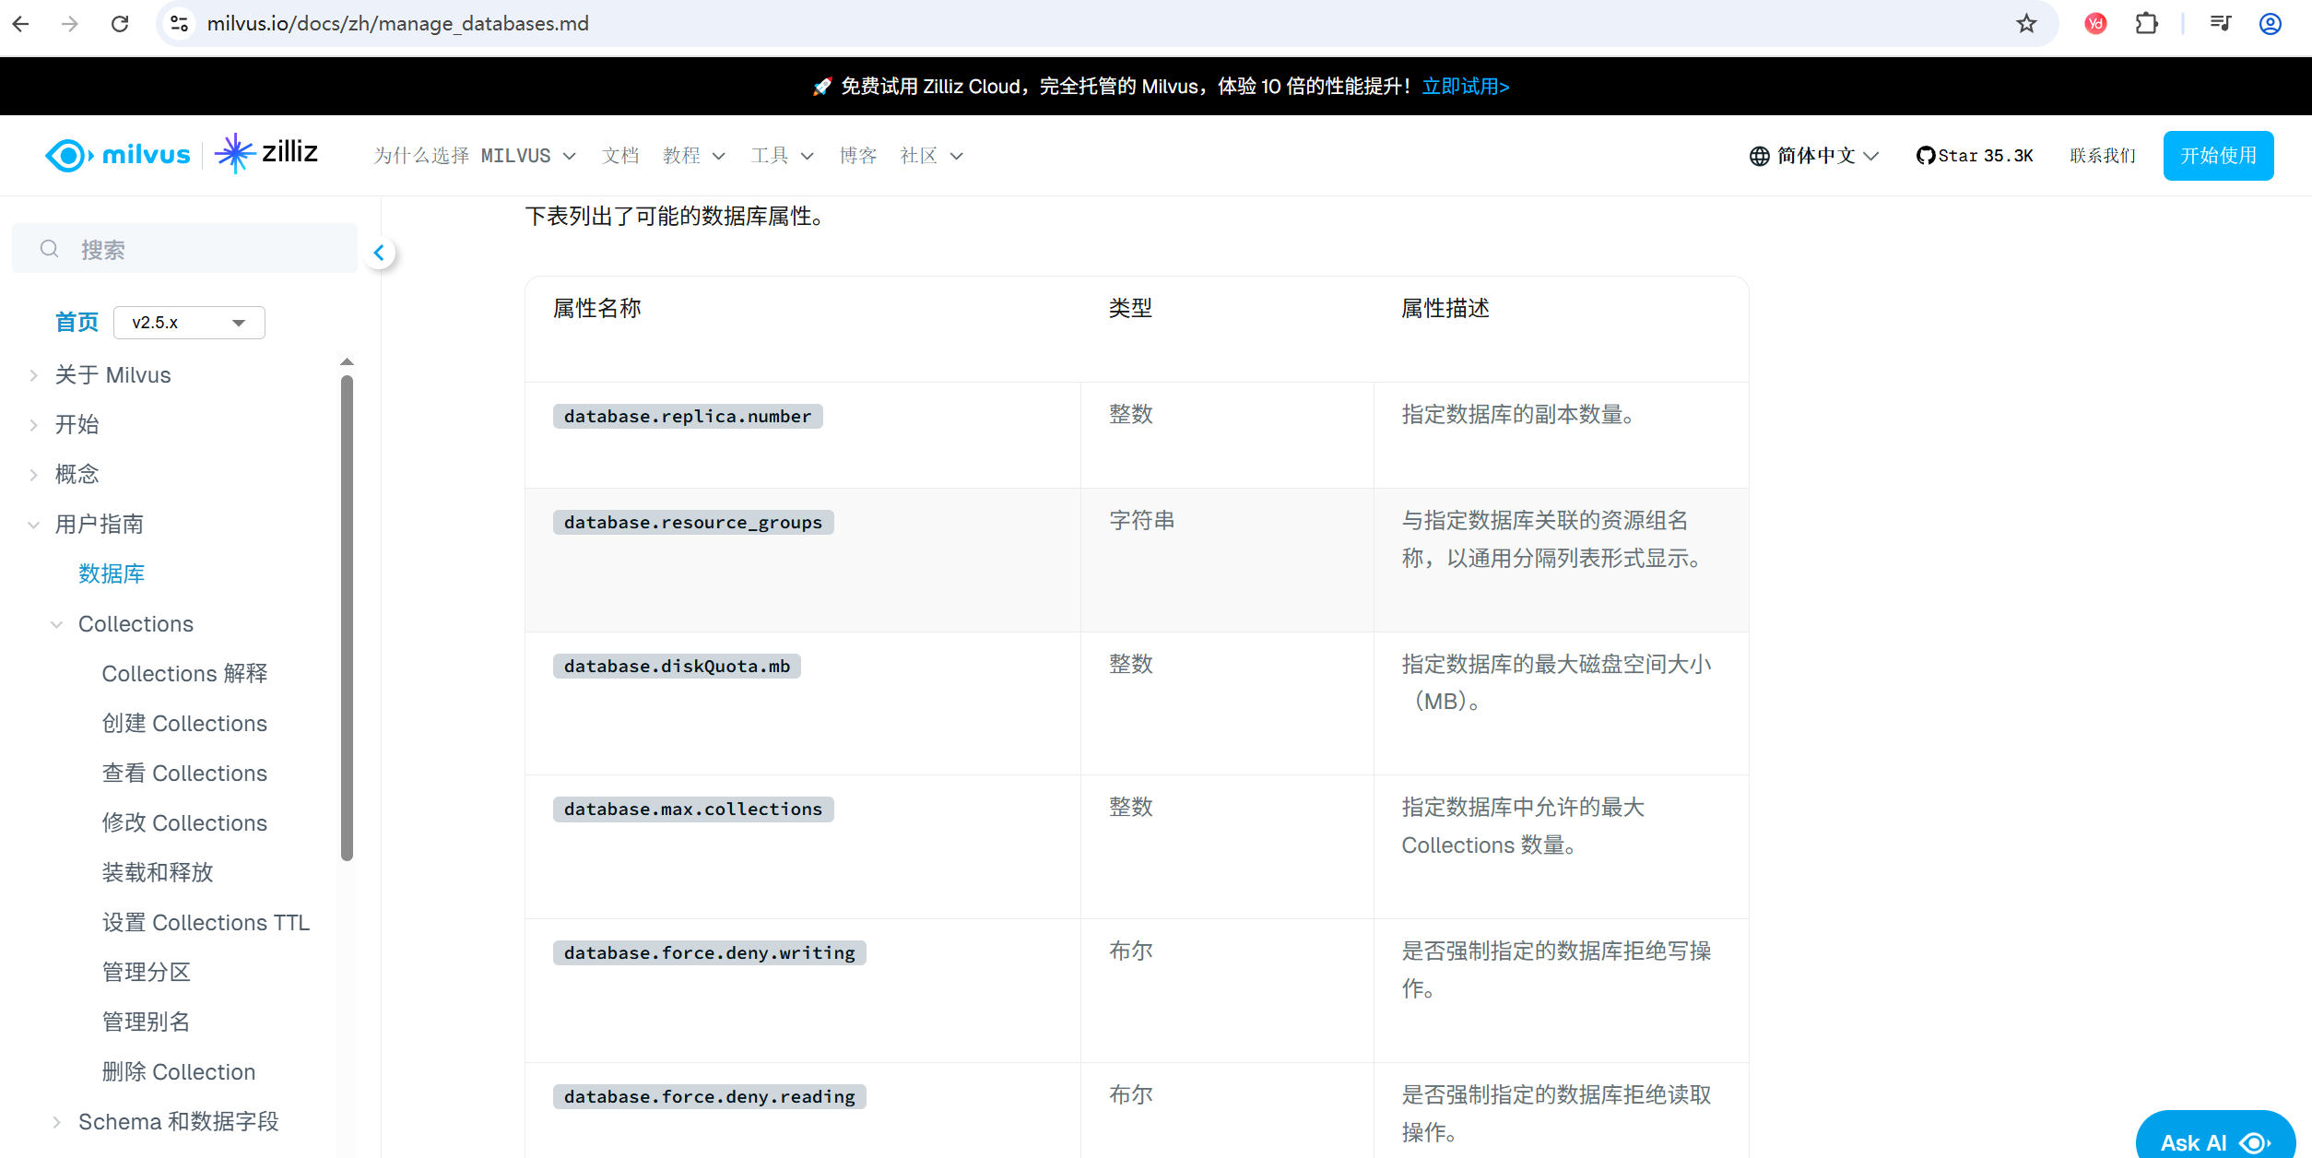The width and height of the screenshot is (2312, 1158).
Task: Click the Zilliz star logo
Action: (234, 153)
